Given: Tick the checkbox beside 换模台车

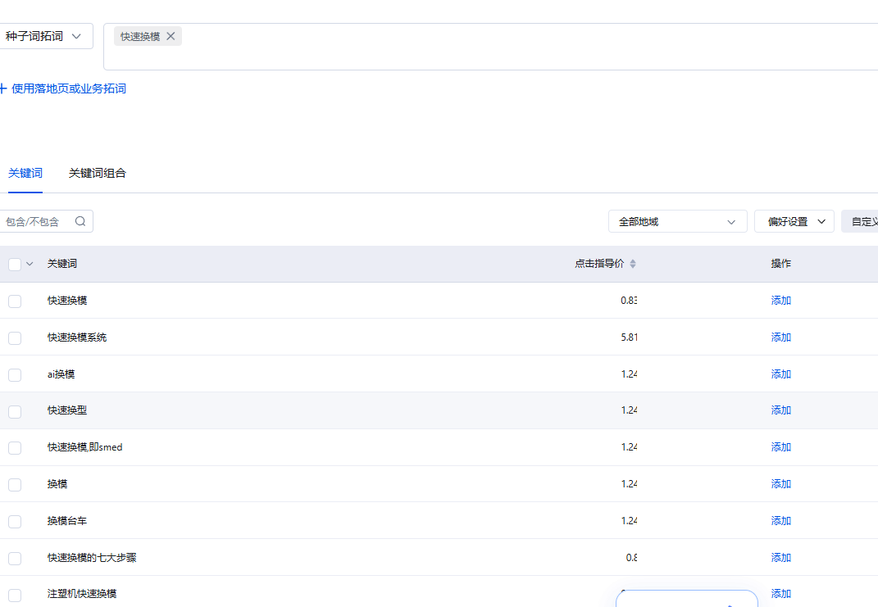Looking at the screenshot, I should coord(15,521).
